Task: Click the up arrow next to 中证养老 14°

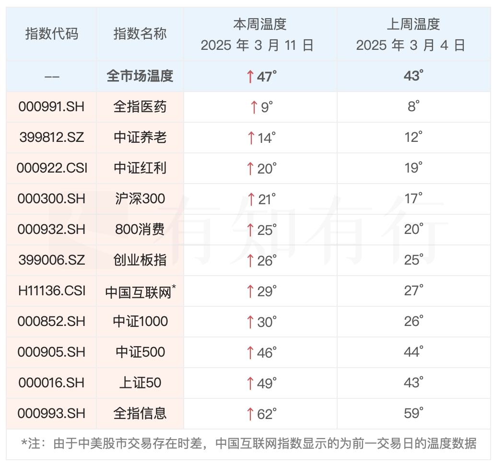Action: pyautogui.click(x=250, y=138)
